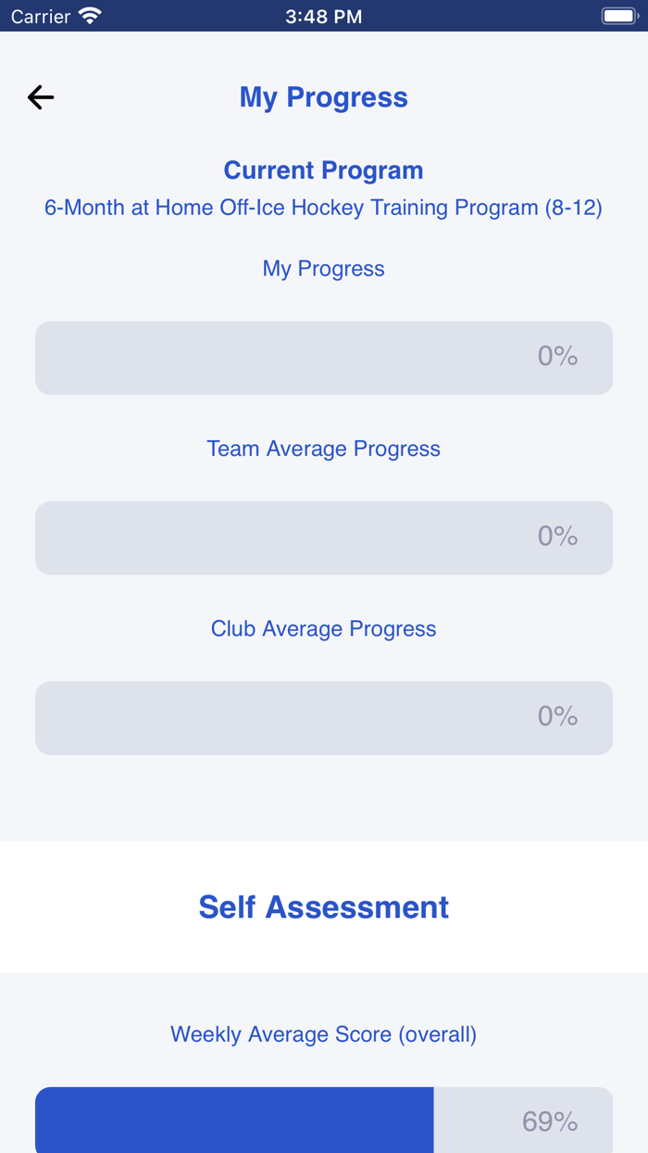
Task: Tap the battery icon in status bar
Action: pyautogui.click(x=619, y=16)
